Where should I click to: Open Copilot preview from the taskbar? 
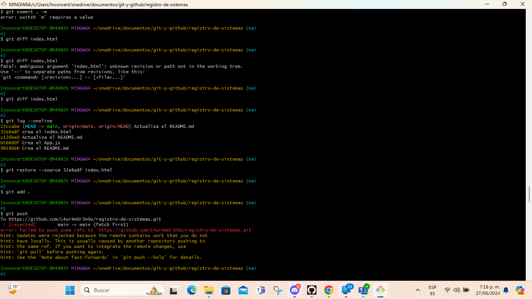tap(520, 290)
